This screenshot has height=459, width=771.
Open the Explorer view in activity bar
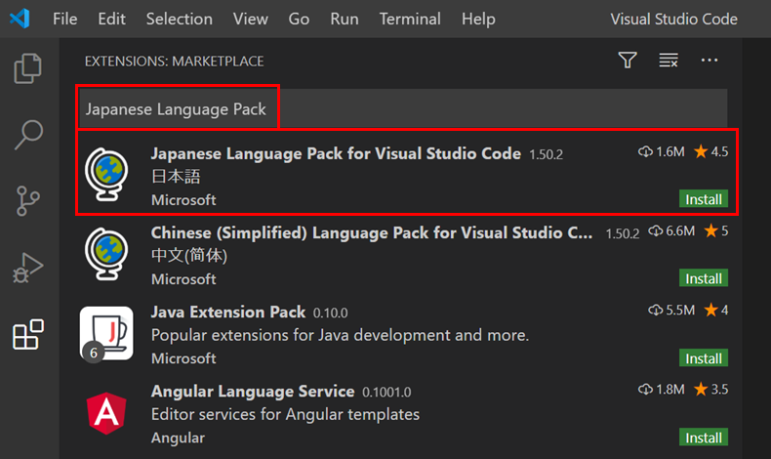(28, 68)
